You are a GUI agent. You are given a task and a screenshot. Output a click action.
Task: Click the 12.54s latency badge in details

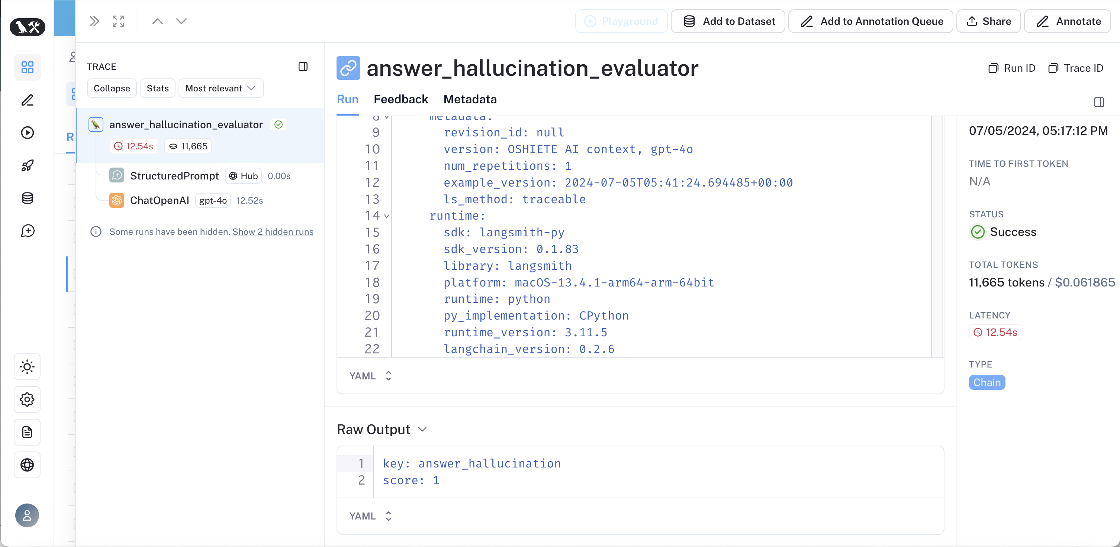[995, 332]
